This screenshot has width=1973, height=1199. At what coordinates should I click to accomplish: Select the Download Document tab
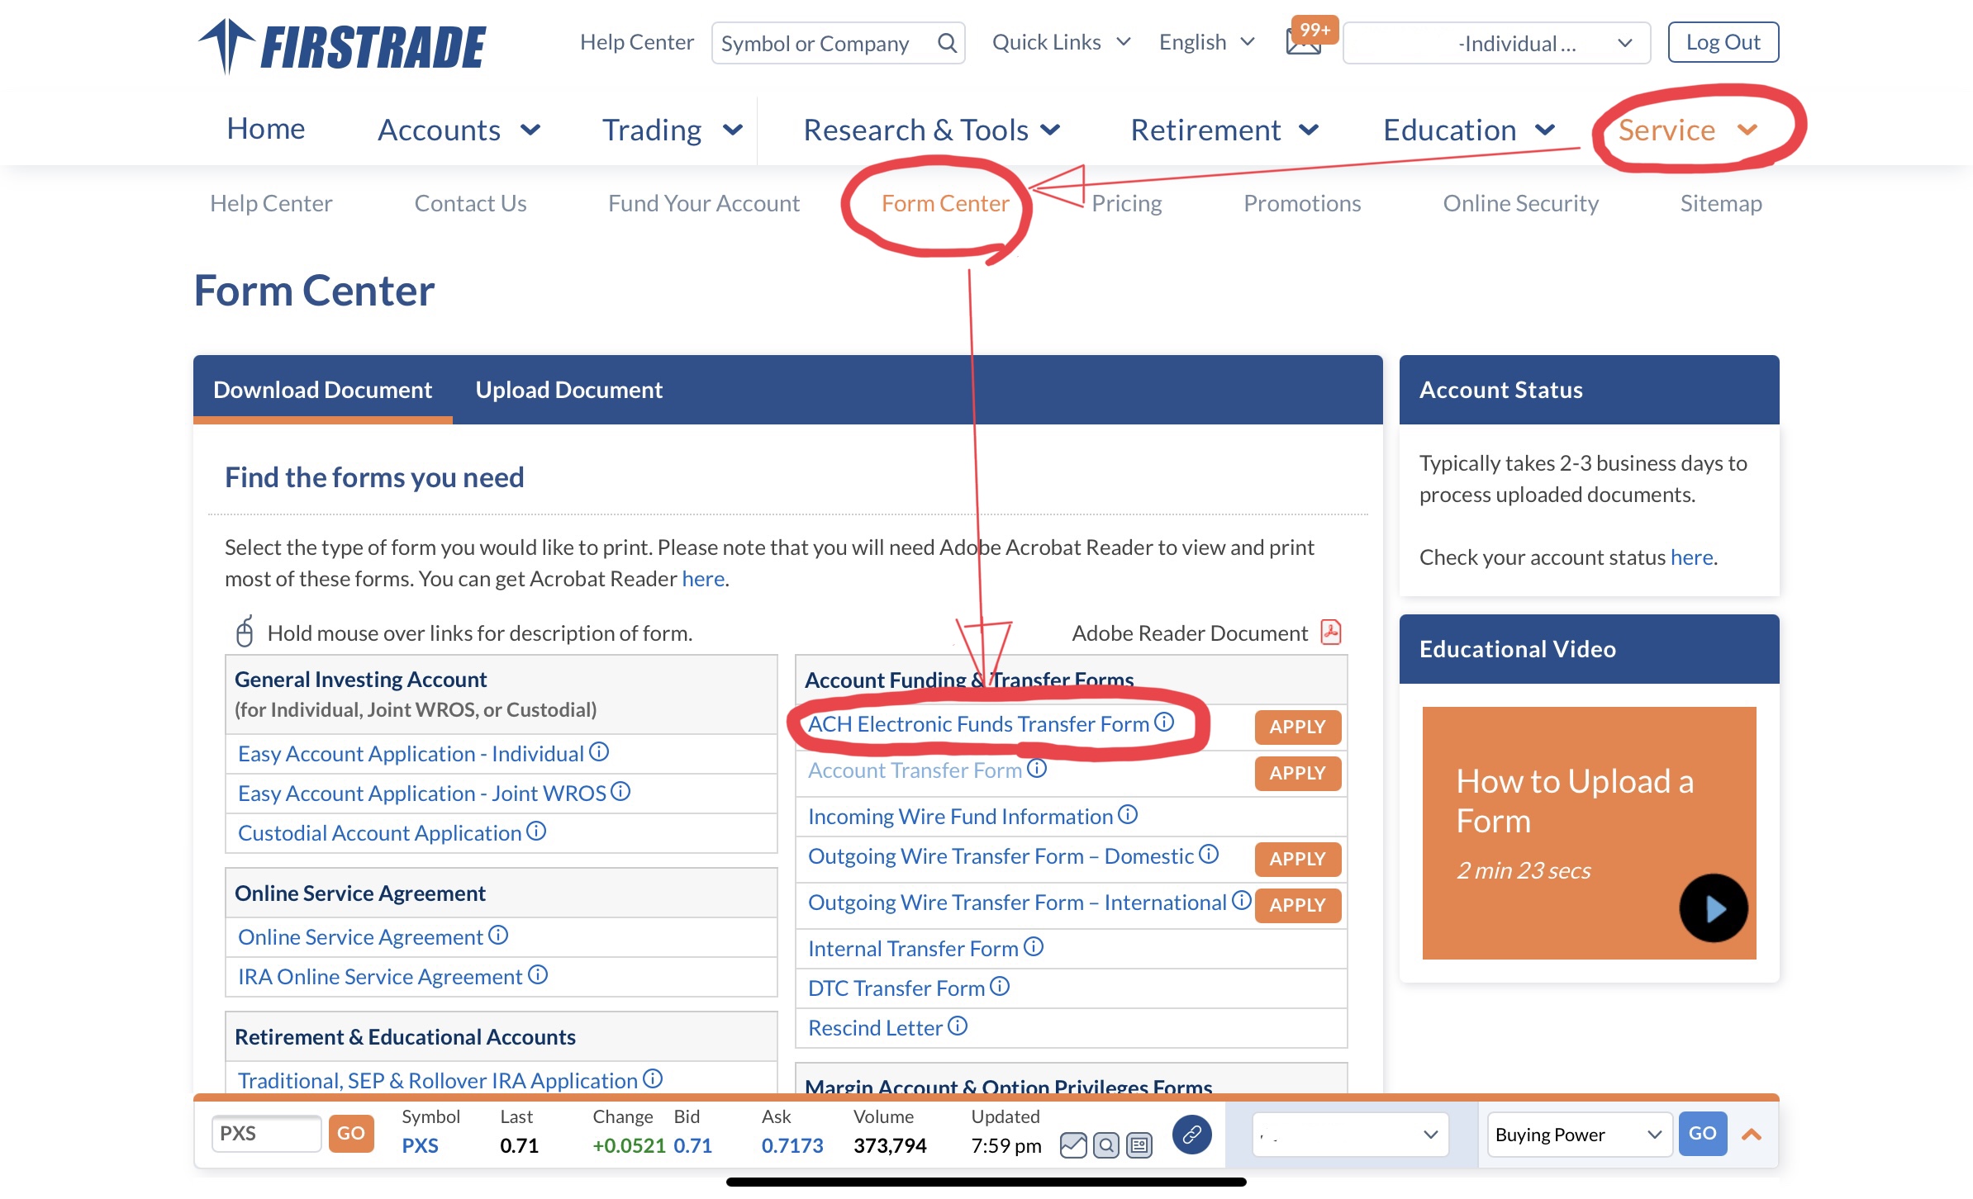(322, 390)
